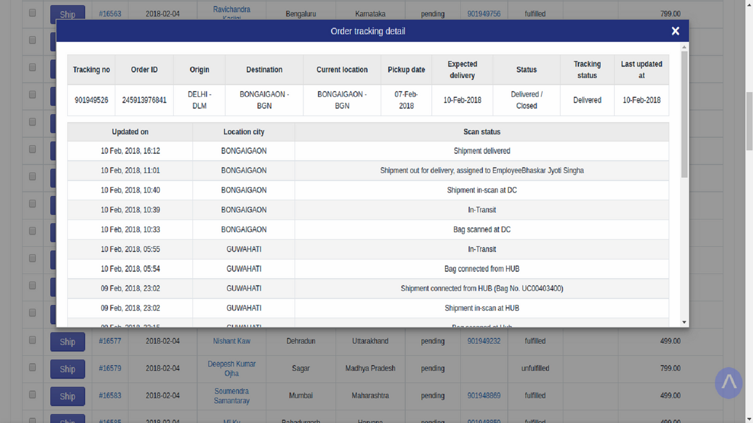Viewport: 753px width, 423px height.
Task: Click tracking number 901949232
Action: (x=484, y=341)
